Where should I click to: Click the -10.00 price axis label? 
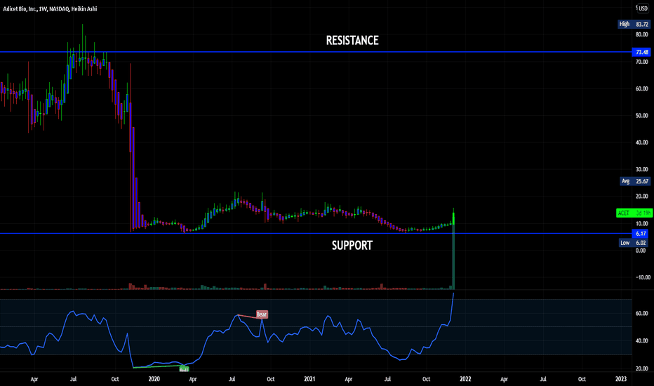[x=641, y=277]
